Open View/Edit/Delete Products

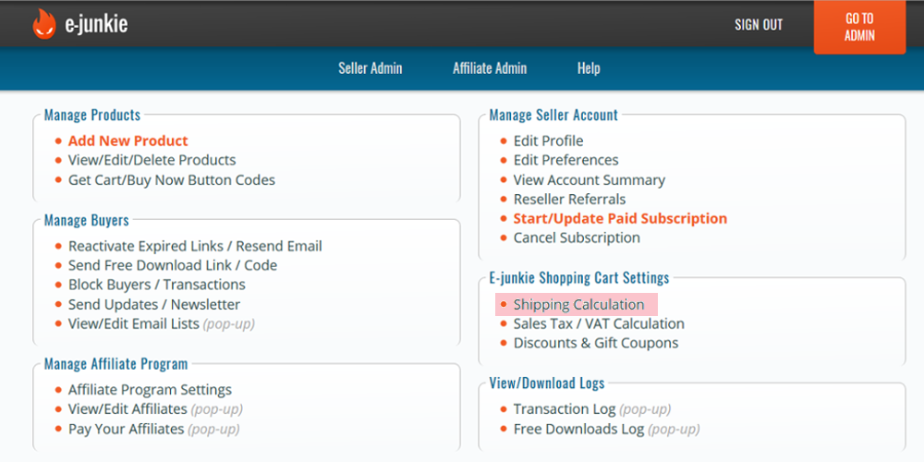point(152,160)
